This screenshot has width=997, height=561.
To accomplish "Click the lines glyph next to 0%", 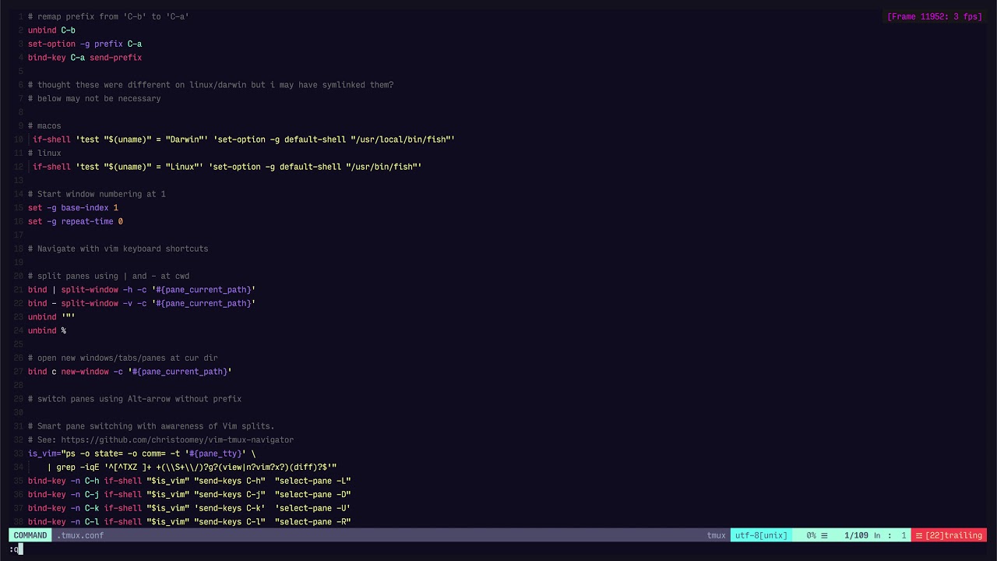I will tap(824, 535).
